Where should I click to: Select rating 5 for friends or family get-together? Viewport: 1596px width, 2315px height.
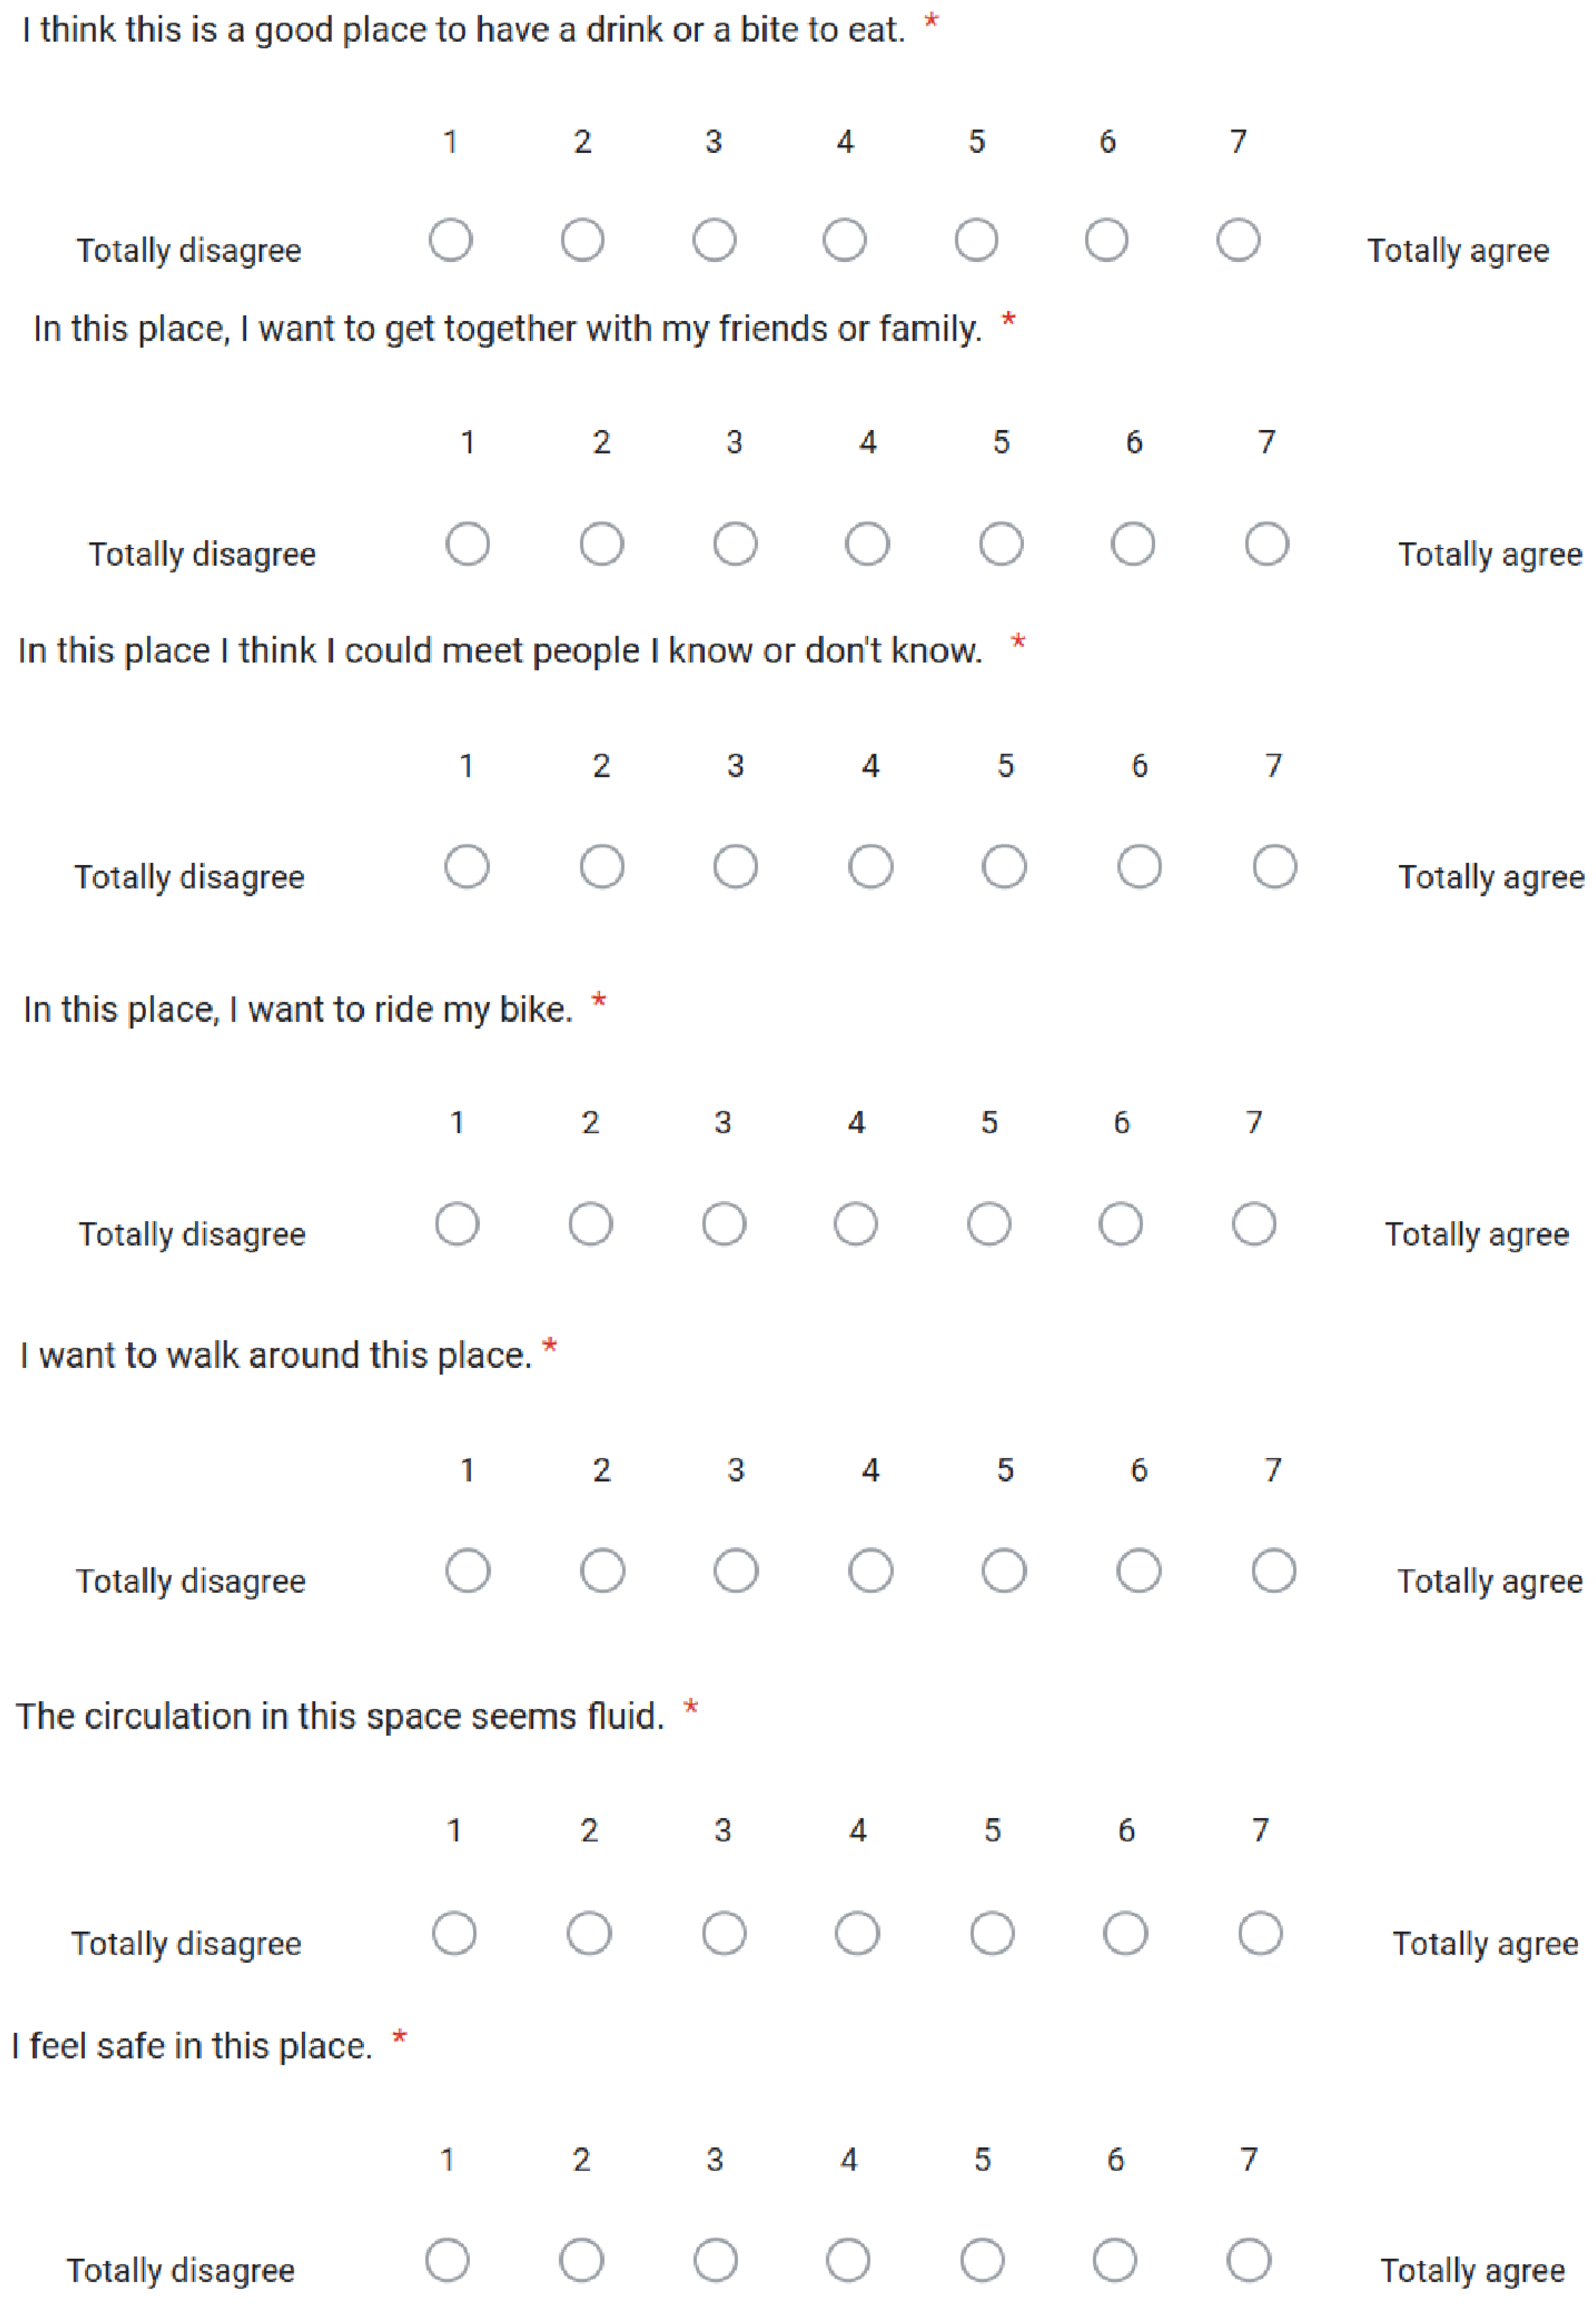1001,544
